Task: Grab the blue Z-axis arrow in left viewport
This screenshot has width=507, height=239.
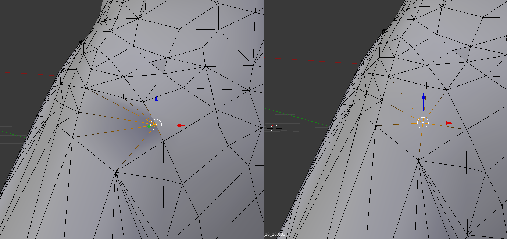Action: [x=156, y=98]
